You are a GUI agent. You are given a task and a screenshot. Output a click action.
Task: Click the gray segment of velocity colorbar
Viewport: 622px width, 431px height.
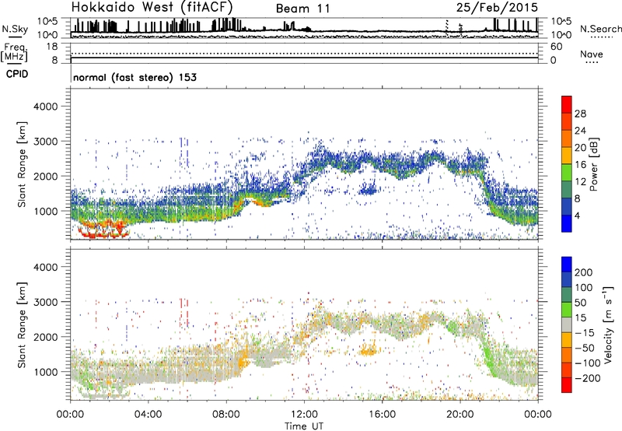pos(567,324)
